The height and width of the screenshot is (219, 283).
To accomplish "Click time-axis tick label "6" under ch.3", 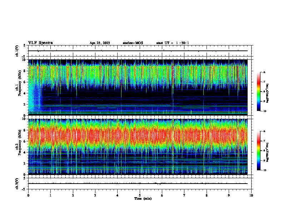I will [162, 195].
